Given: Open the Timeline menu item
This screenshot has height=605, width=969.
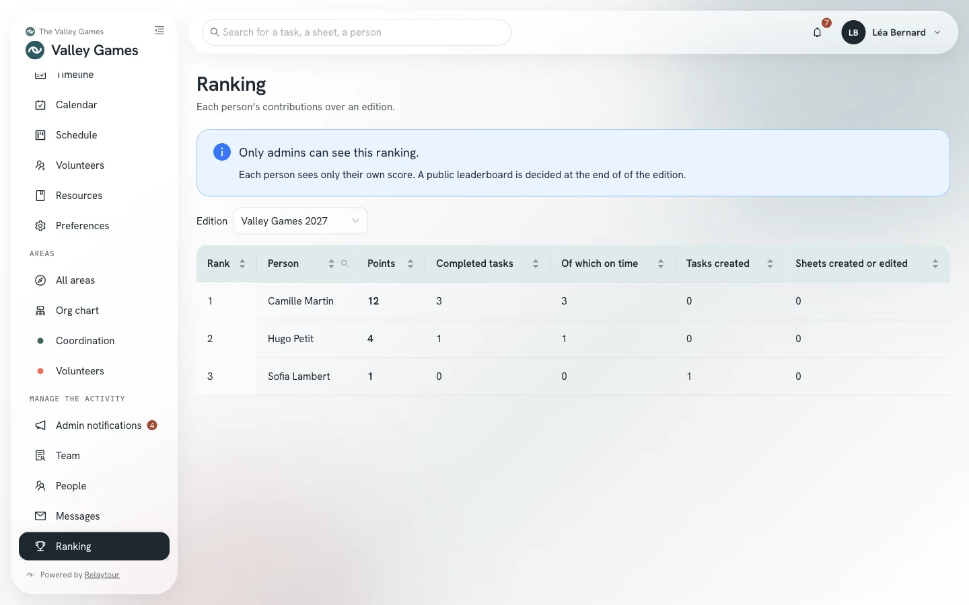Looking at the screenshot, I should click(94, 75).
